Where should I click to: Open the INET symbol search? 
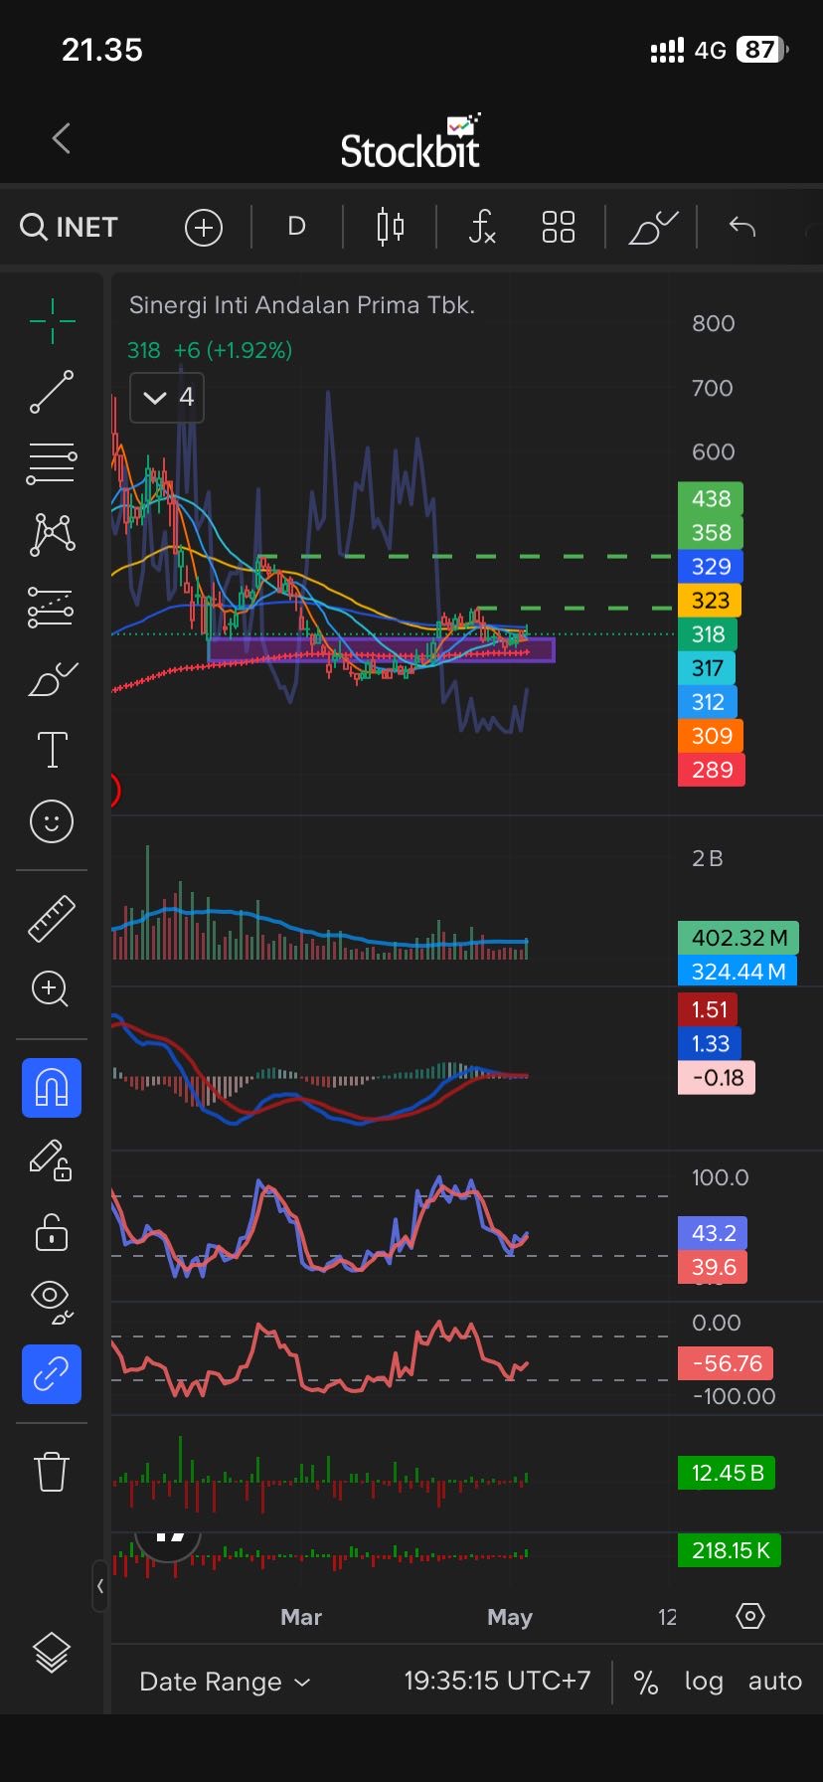[x=69, y=227]
